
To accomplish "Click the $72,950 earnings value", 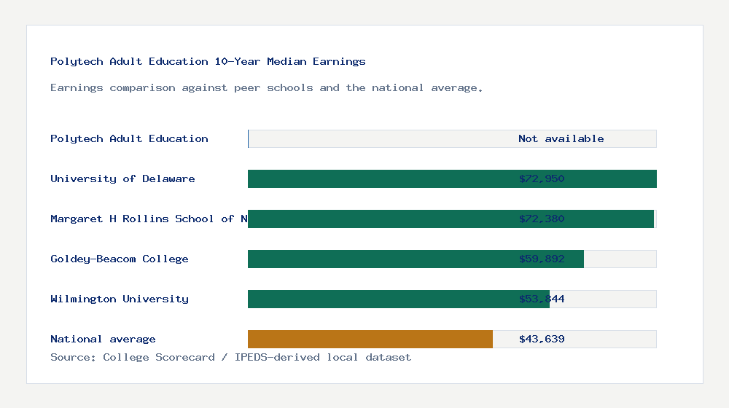I will coord(542,179).
